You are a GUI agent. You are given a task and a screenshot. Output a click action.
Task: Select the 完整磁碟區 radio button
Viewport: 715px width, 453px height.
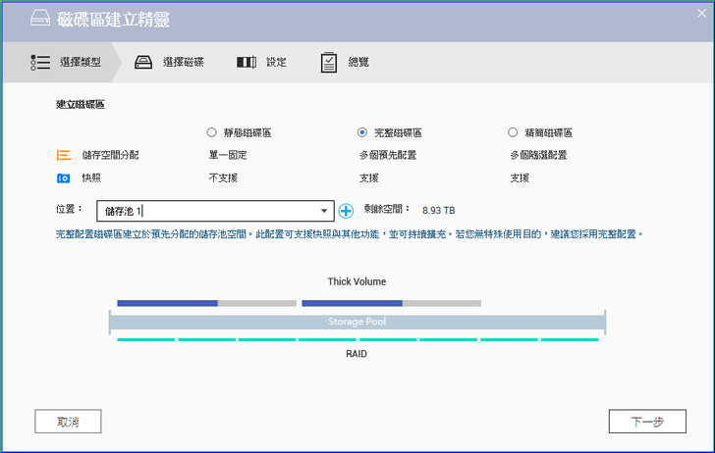click(362, 132)
